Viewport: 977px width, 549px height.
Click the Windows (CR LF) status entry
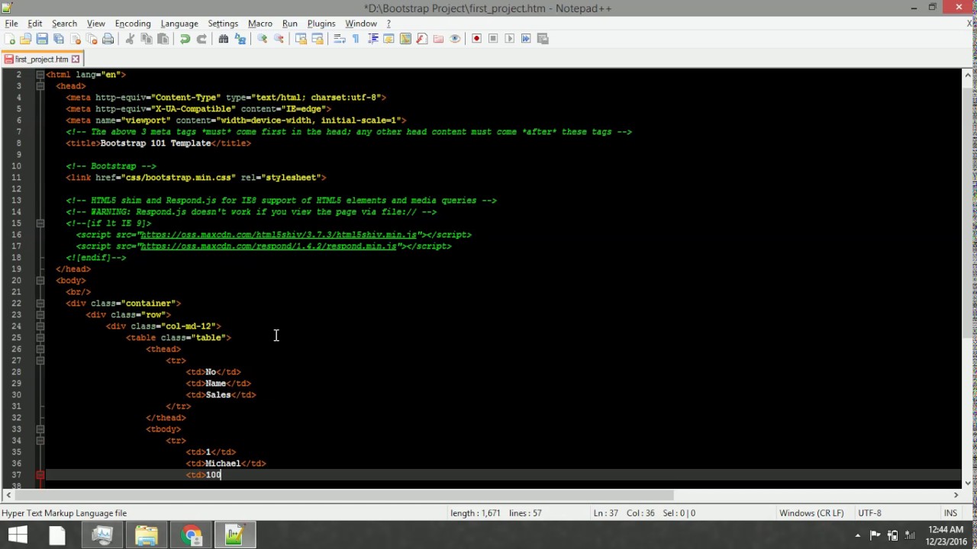point(811,513)
